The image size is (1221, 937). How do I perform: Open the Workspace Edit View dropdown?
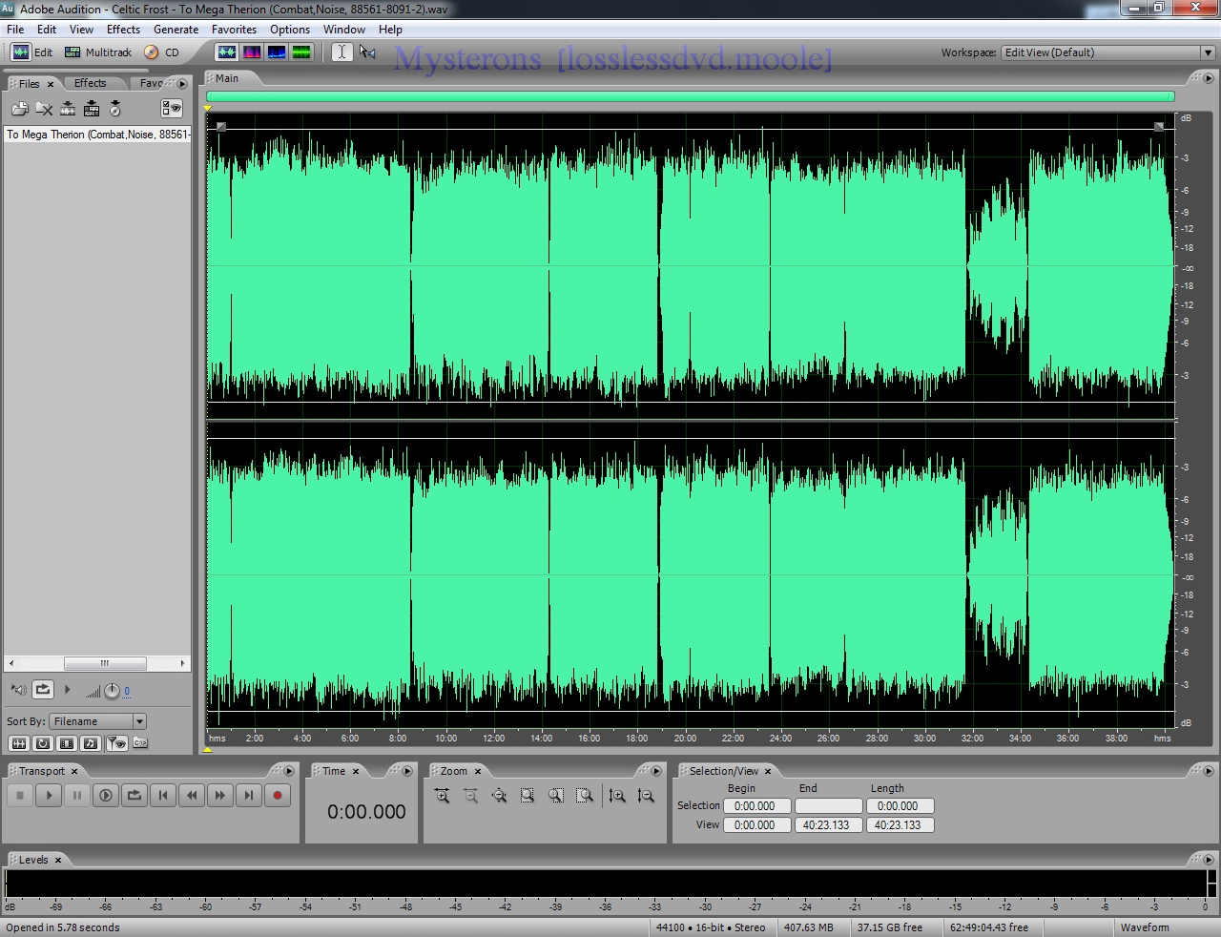click(x=1108, y=52)
